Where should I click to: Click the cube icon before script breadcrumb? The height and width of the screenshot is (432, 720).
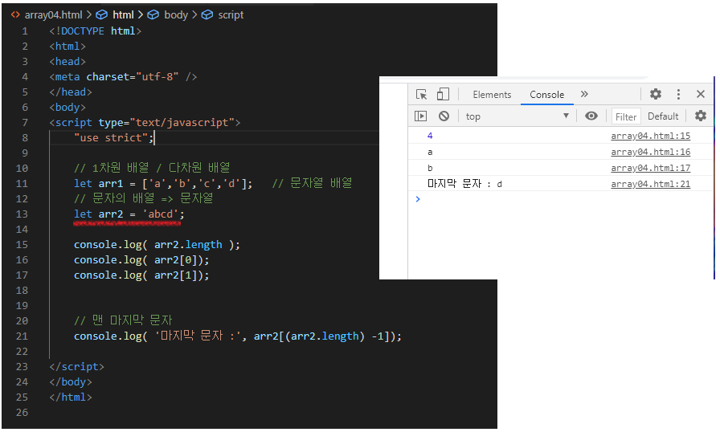coord(207,14)
